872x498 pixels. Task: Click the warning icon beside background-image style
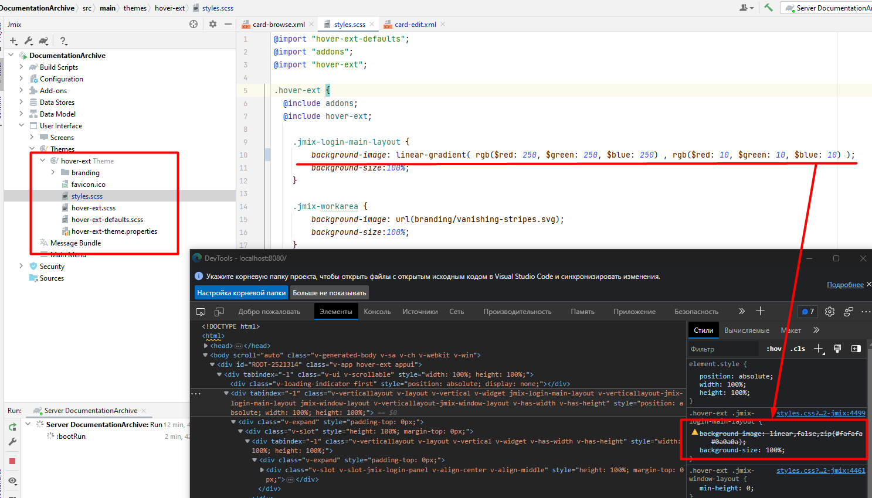[x=694, y=432]
